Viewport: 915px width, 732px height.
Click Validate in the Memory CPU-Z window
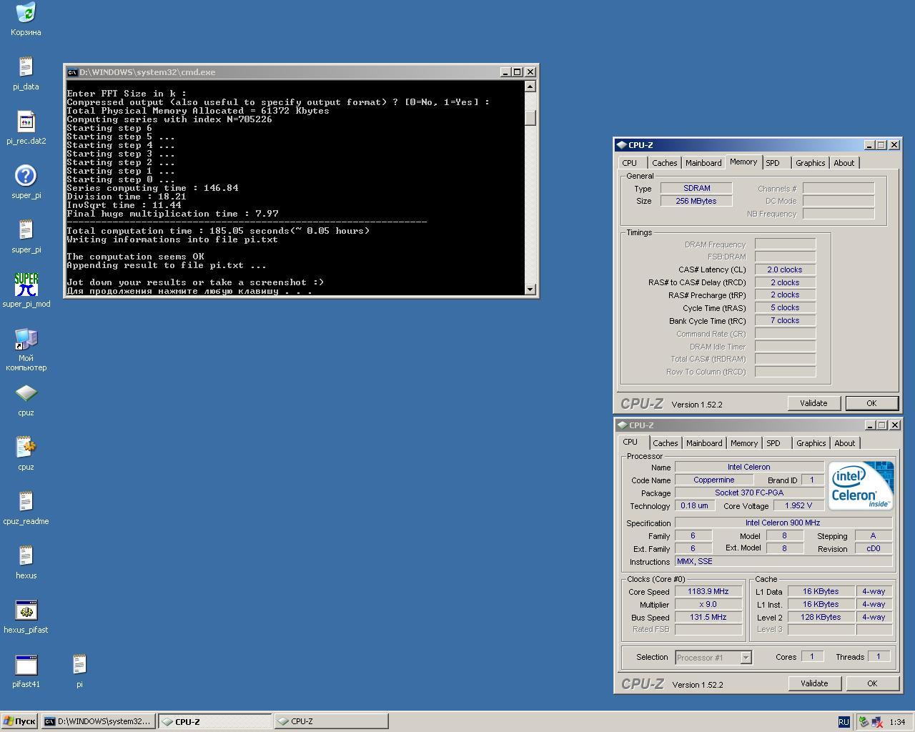813,403
